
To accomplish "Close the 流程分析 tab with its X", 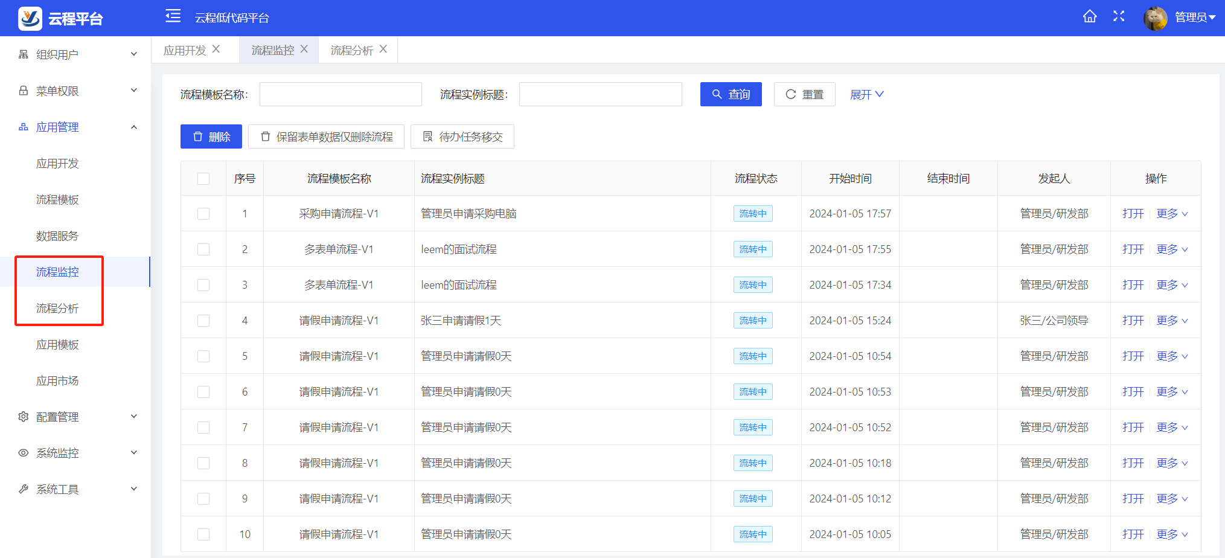I will 383,49.
